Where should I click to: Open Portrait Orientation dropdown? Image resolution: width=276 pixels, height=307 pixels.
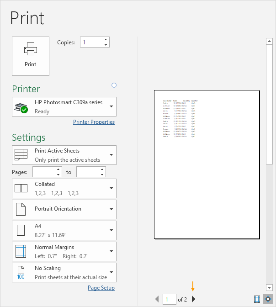point(64,209)
